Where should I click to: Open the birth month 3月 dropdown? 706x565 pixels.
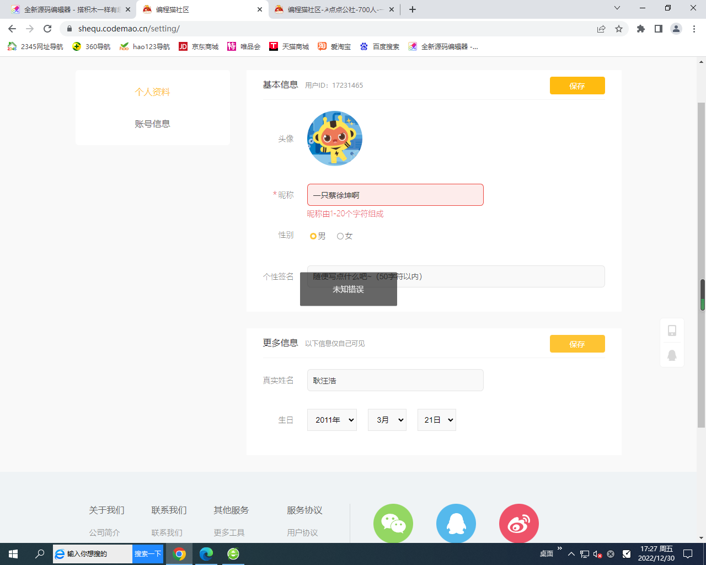[387, 420]
